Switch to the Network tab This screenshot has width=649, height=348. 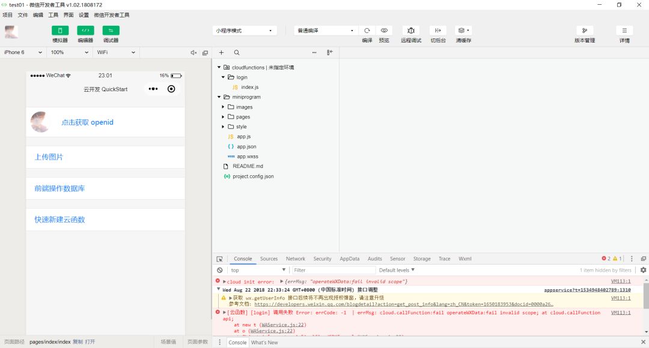[296, 259]
